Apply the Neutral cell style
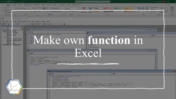The height and width of the screenshot is (99, 176). (x=128, y=8)
